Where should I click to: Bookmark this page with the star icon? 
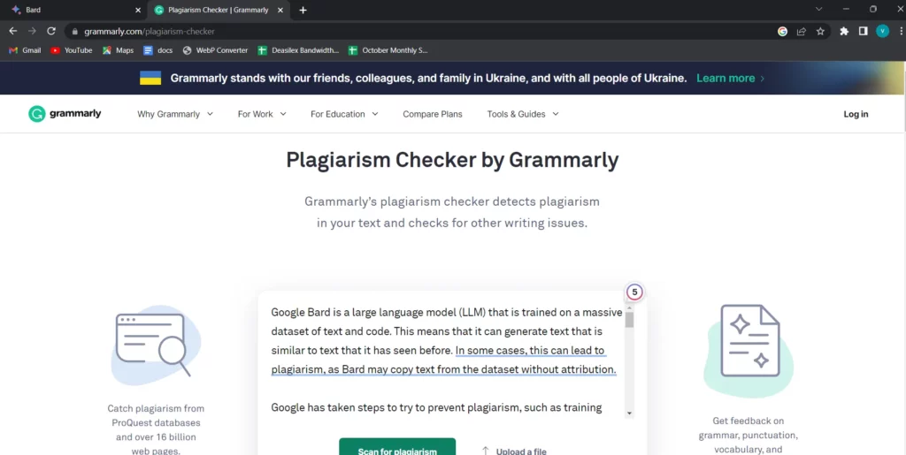coord(820,32)
